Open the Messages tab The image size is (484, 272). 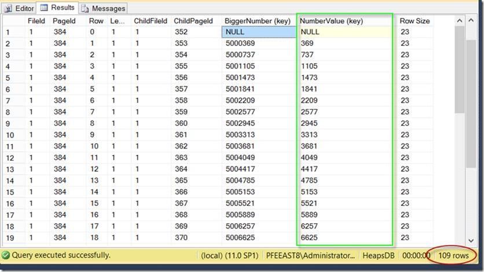104,8
